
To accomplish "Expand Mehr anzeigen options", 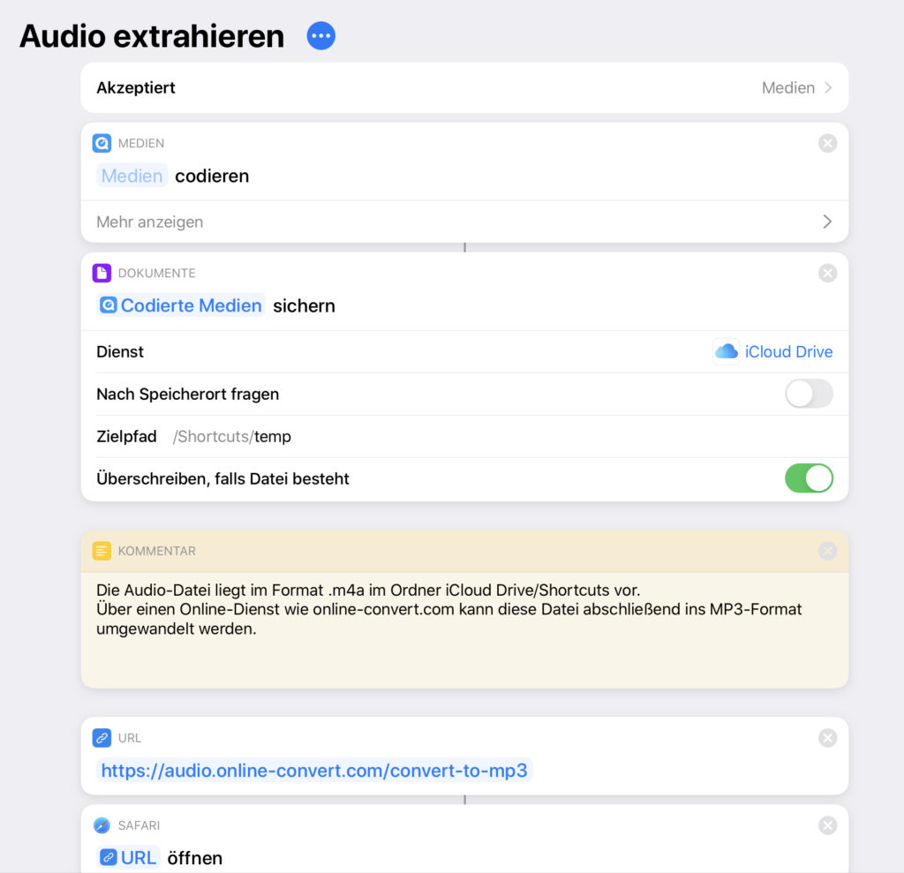I will tap(464, 222).
